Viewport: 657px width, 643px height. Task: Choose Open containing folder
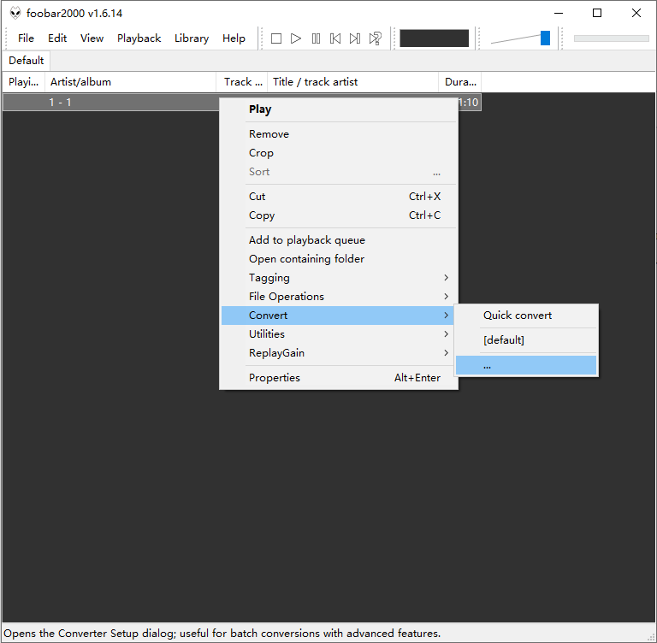point(339,259)
